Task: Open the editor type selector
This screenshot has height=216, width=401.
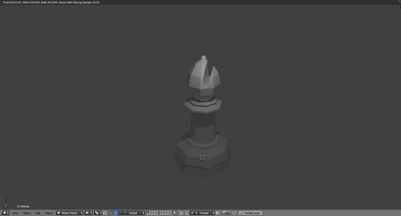Action: 6,213
